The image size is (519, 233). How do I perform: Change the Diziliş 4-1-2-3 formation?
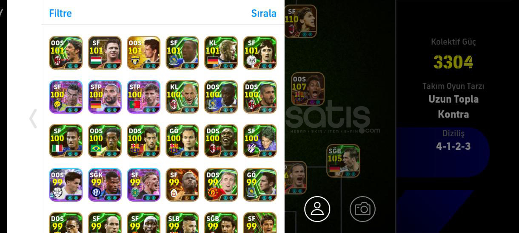453,146
